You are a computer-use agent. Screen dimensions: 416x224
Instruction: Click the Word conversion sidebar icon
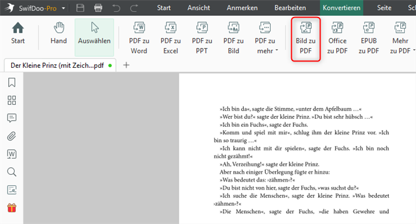[x=12, y=154]
